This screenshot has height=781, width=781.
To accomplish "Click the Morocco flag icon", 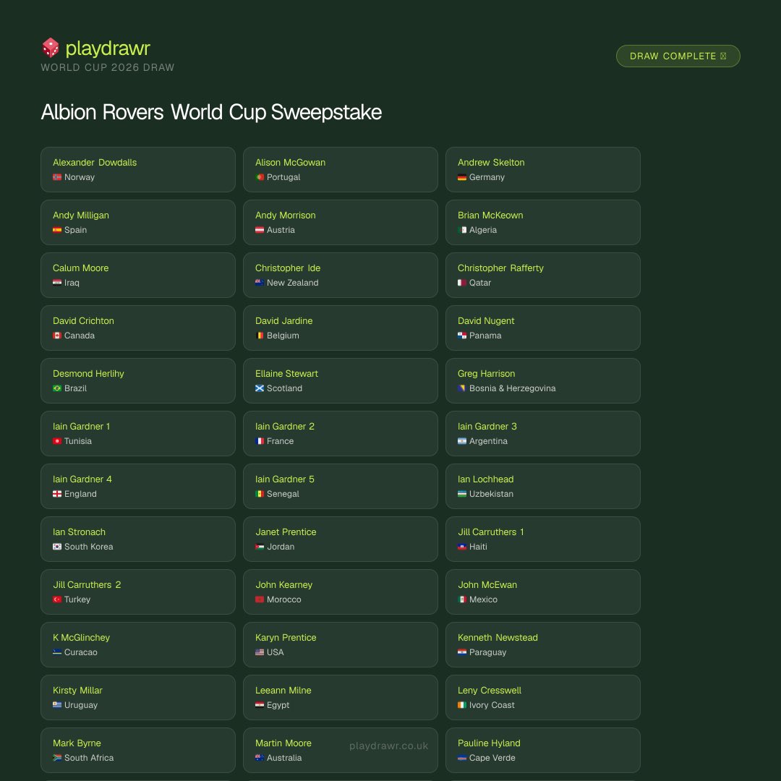I will pyautogui.click(x=260, y=599).
